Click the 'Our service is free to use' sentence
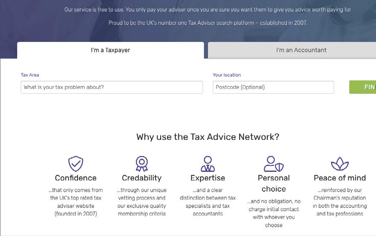 coord(208,9)
